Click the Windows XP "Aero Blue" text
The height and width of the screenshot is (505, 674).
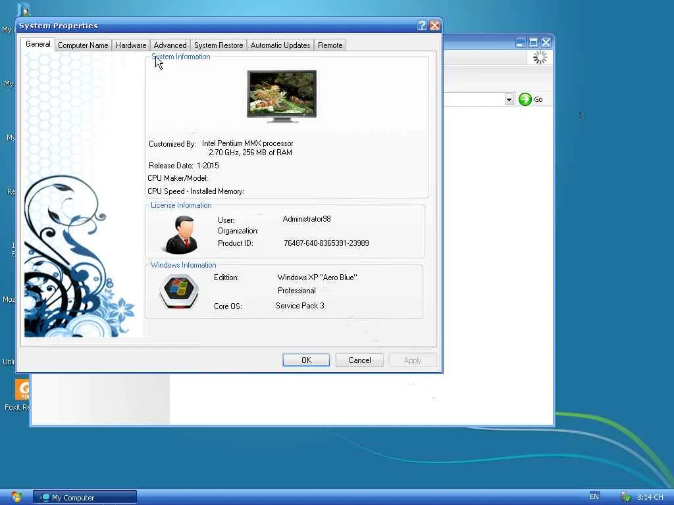tap(317, 277)
